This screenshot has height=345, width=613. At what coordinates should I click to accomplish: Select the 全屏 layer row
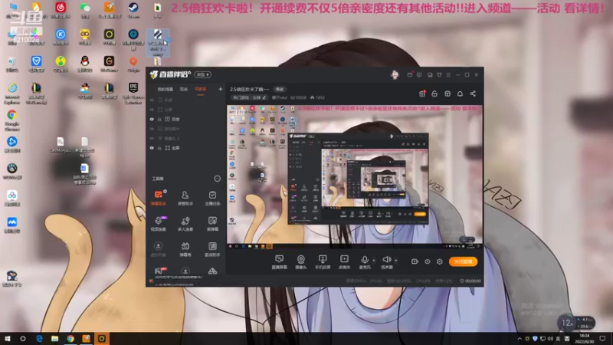(x=185, y=148)
